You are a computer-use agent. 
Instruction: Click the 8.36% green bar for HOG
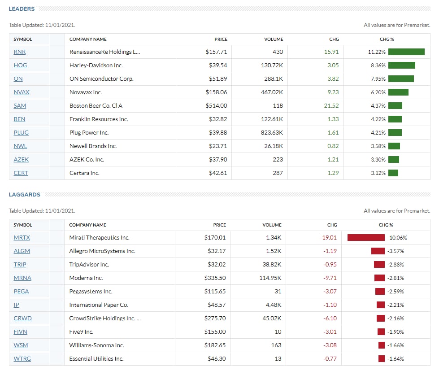(401, 65)
